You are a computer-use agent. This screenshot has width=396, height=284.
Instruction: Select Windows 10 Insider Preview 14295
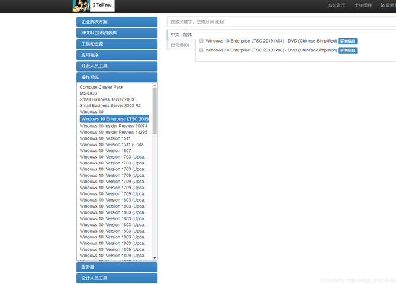pyautogui.click(x=114, y=133)
